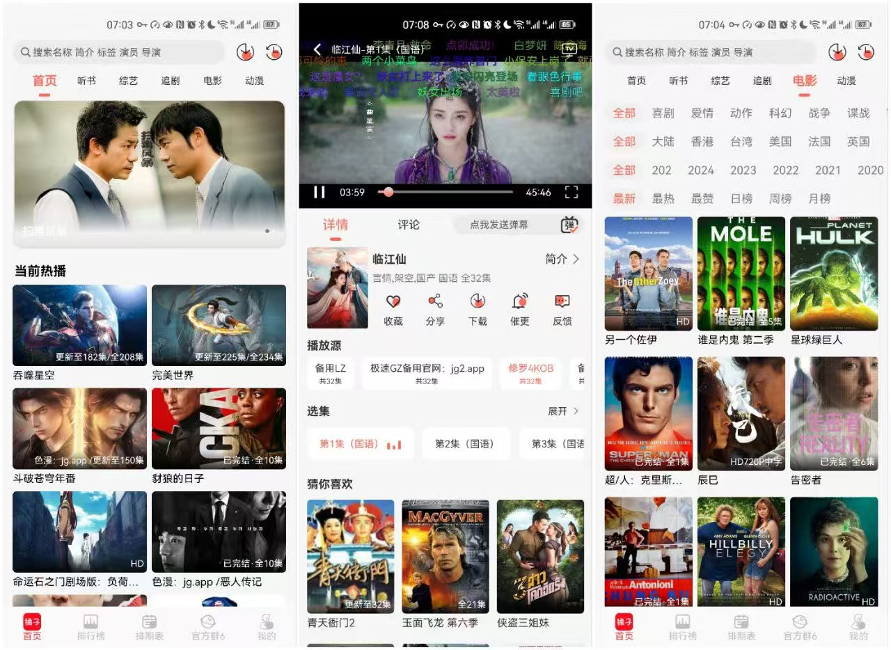891x650 pixels.
Task: Open 我的 profile on the left screen
Action: pyautogui.click(x=266, y=627)
